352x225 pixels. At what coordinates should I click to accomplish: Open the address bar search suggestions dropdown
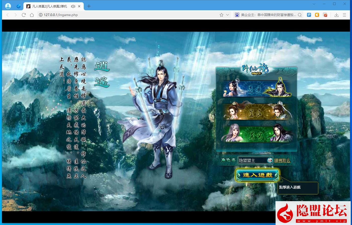click(299, 15)
